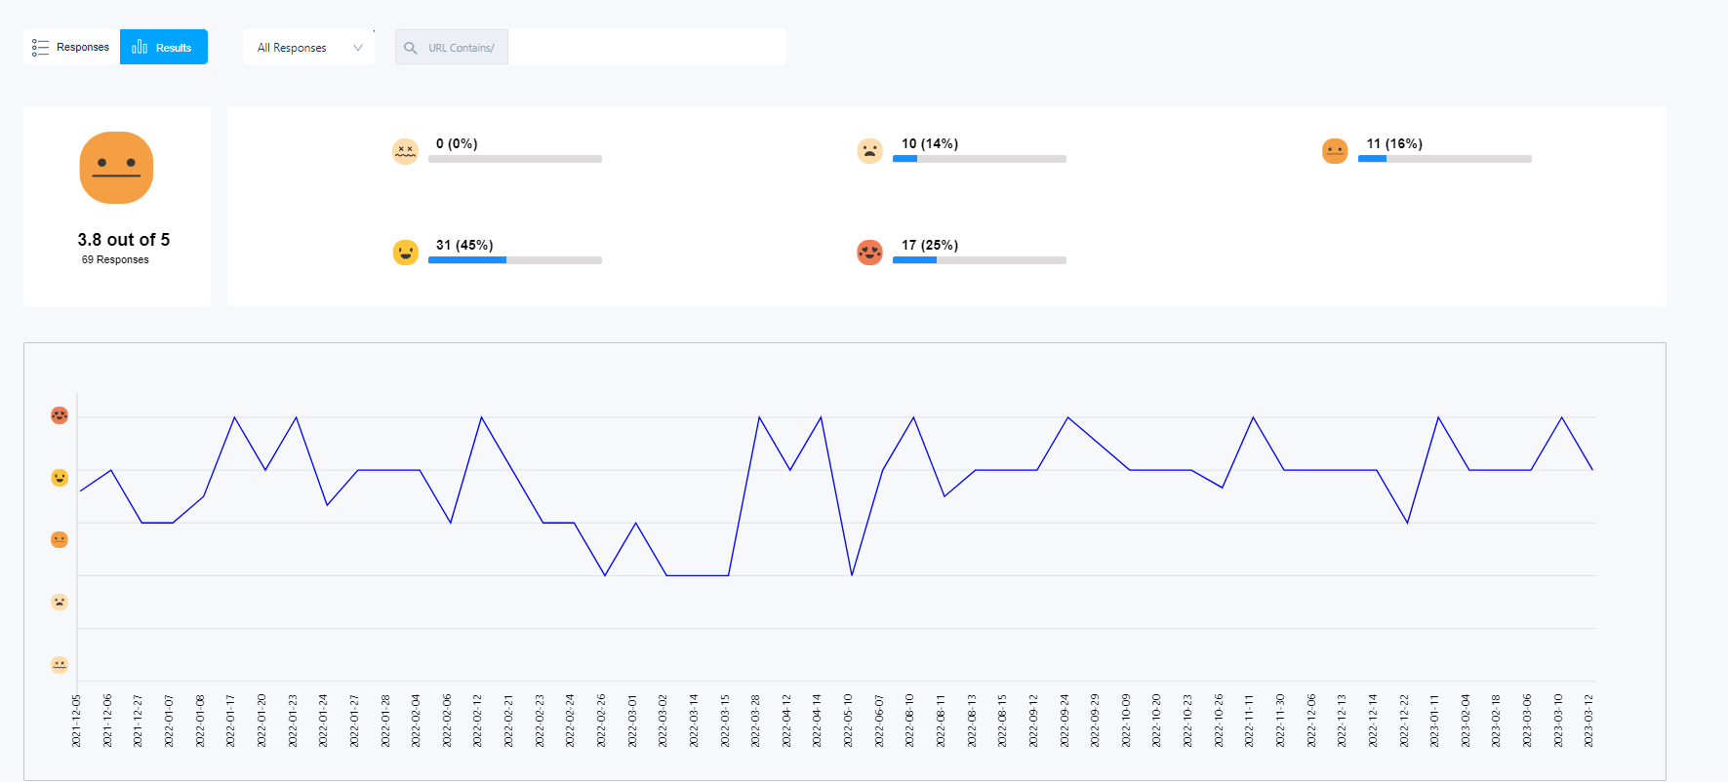
Task: Click the bar chart icon on Results tab
Action: tap(140, 47)
